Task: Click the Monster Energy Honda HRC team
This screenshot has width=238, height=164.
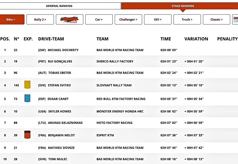Action: (x=120, y=111)
